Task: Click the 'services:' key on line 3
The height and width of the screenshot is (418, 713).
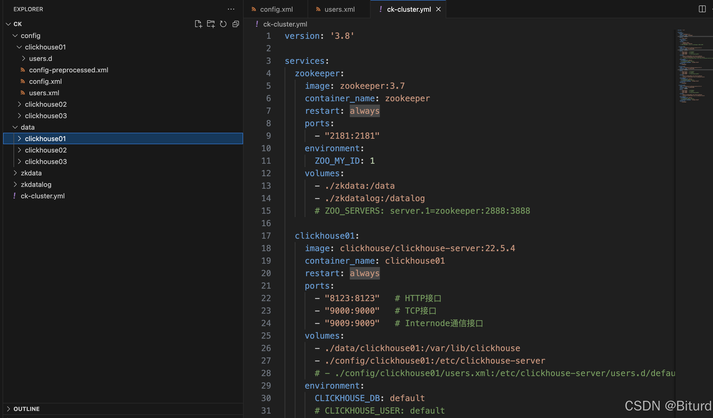Action: (307, 61)
